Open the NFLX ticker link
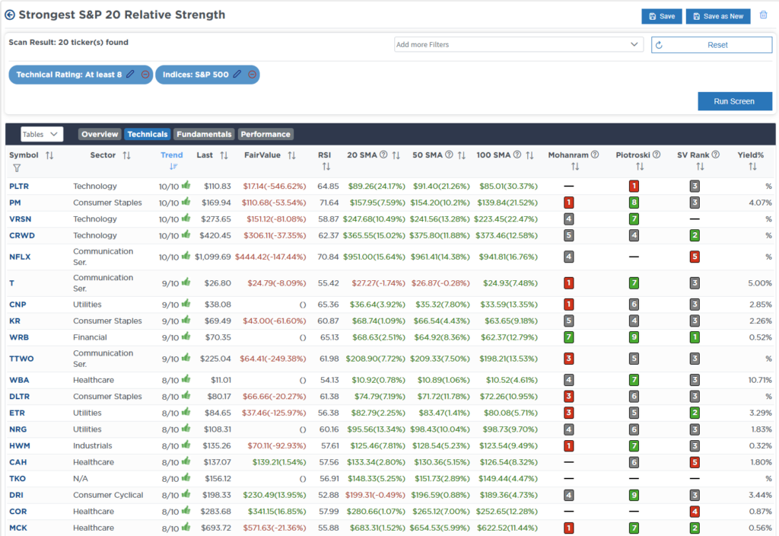This screenshot has width=779, height=536. tap(20, 257)
